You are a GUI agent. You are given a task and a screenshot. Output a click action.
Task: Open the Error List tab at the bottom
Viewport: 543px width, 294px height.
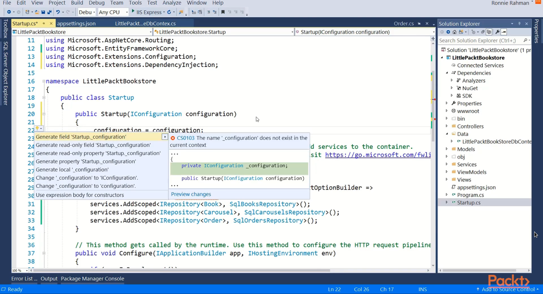(24, 279)
